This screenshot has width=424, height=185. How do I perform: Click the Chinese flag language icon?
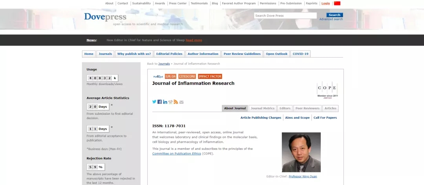337,3
